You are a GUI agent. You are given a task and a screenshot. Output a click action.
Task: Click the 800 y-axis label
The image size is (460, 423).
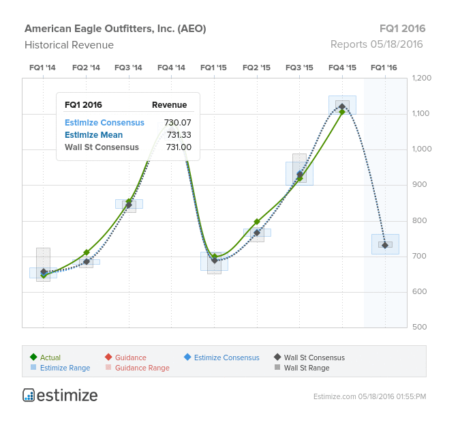(x=420, y=220)
